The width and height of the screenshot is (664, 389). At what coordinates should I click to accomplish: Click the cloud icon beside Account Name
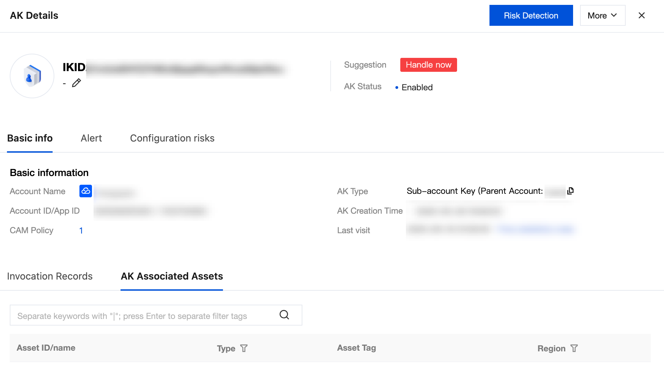click(86, 191)
